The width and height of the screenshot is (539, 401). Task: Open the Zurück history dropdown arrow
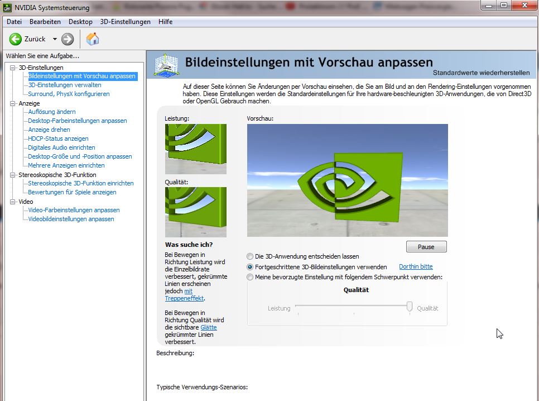[x=55, y=39]
